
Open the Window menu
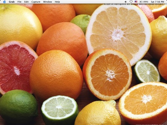(x=48, y=2)
